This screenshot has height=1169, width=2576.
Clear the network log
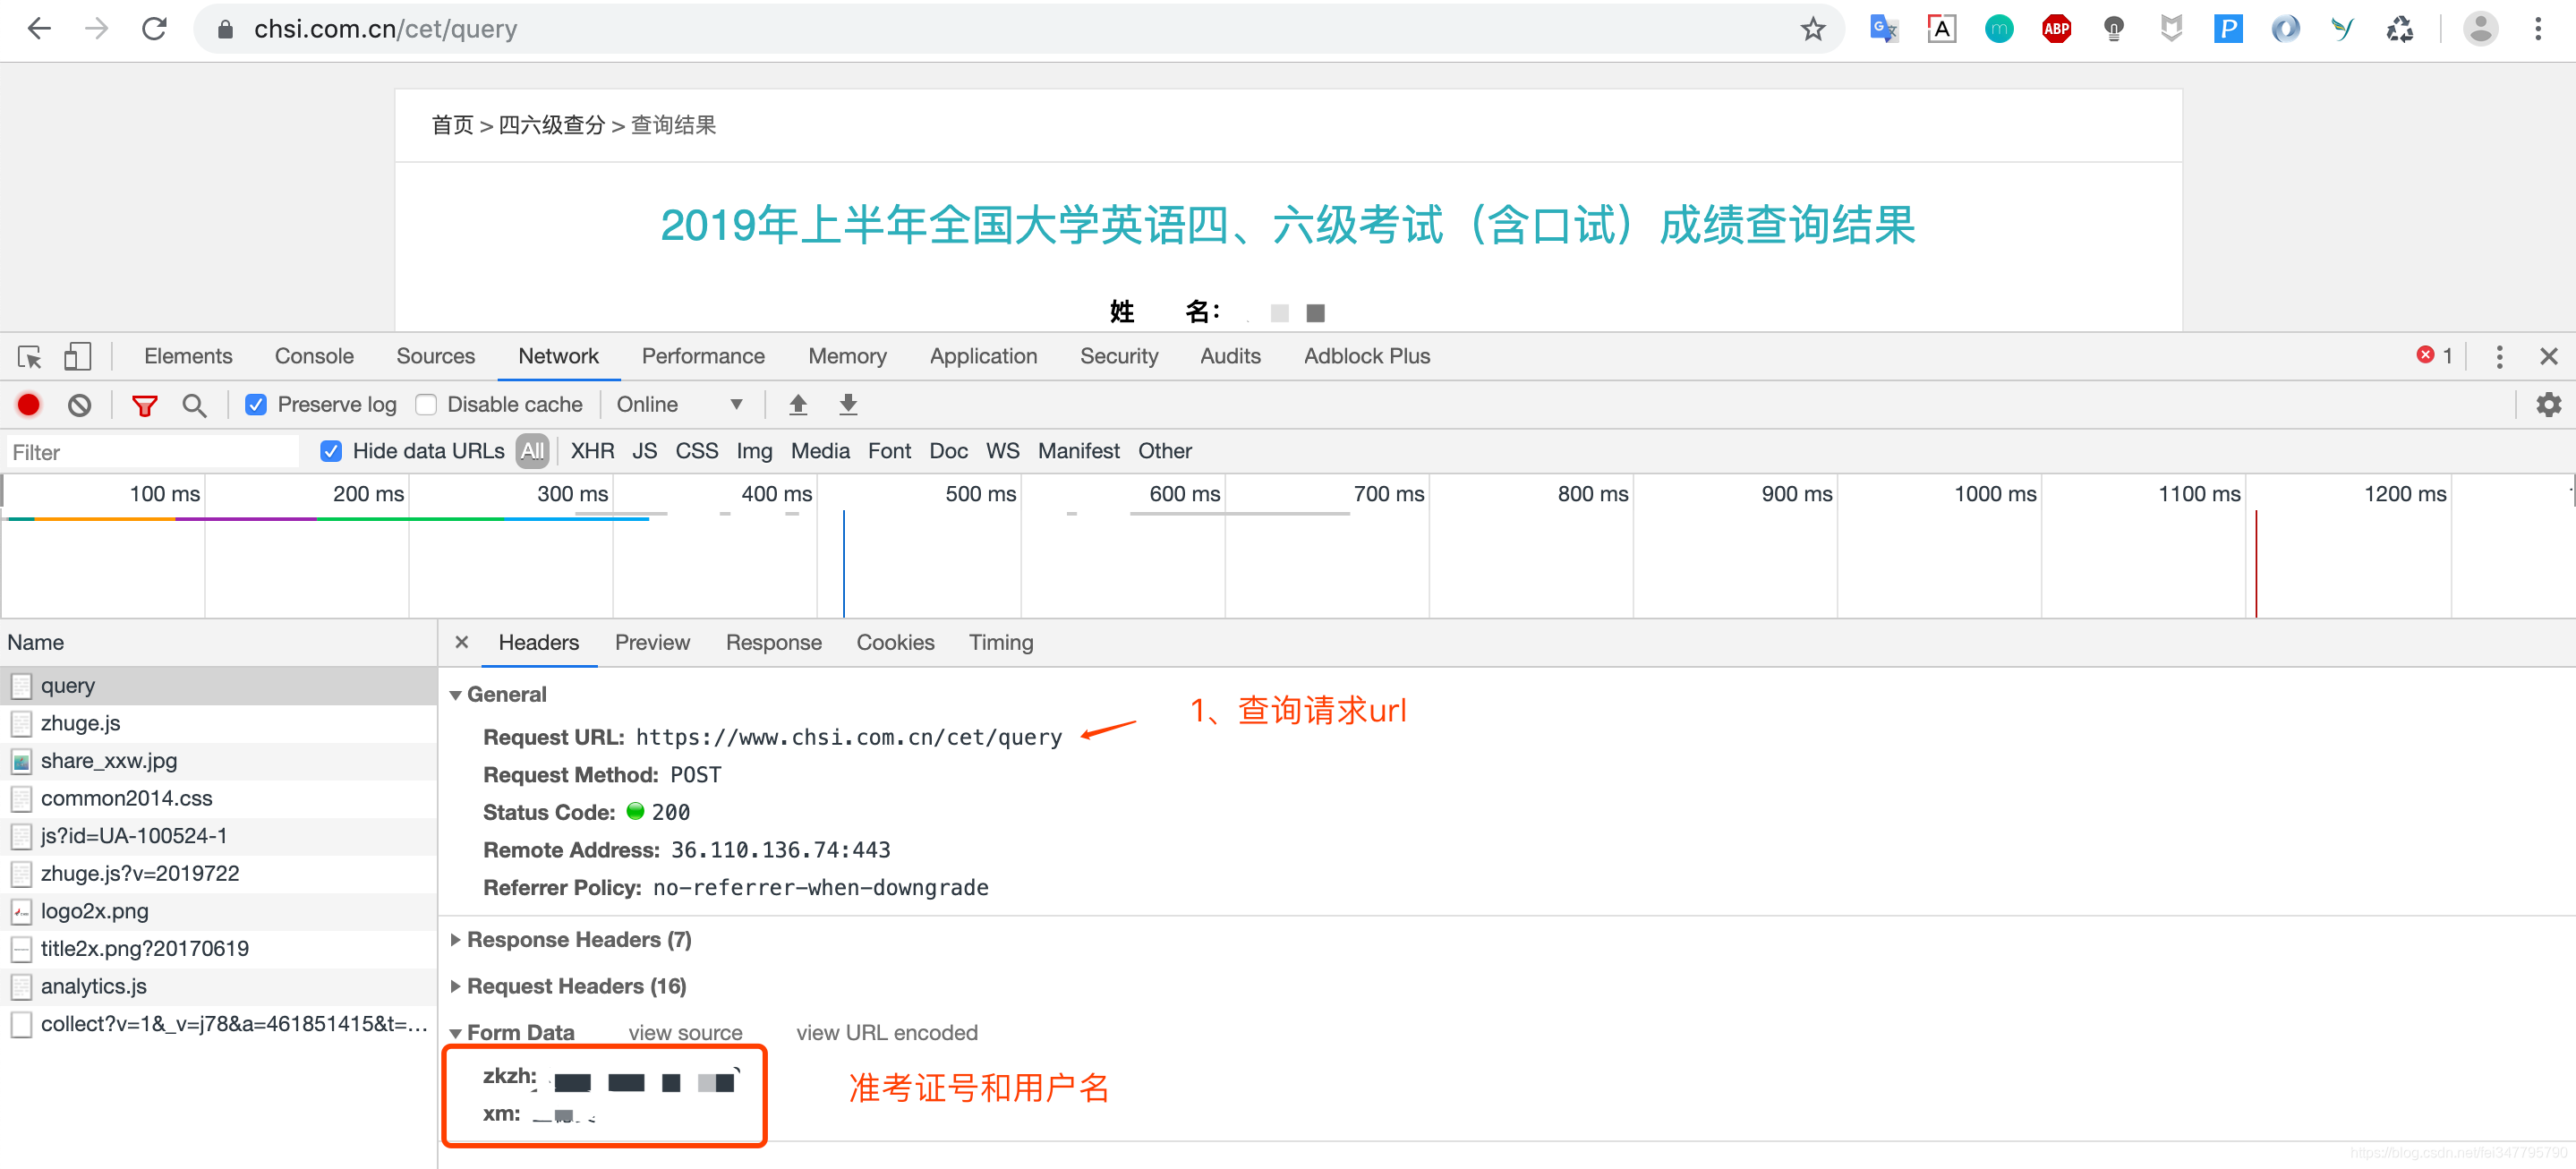click(79, 404)
